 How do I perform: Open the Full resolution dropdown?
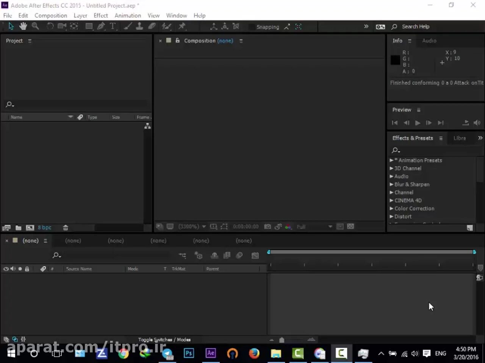pos(314,226)
